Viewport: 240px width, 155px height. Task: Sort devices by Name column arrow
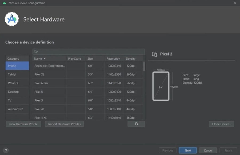pyautogui.click(x=45, y=59)
